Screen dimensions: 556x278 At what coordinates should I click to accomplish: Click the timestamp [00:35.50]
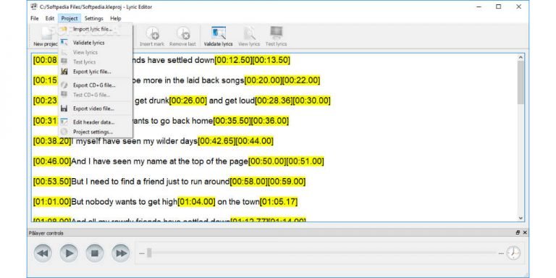(x=232, y=121)
